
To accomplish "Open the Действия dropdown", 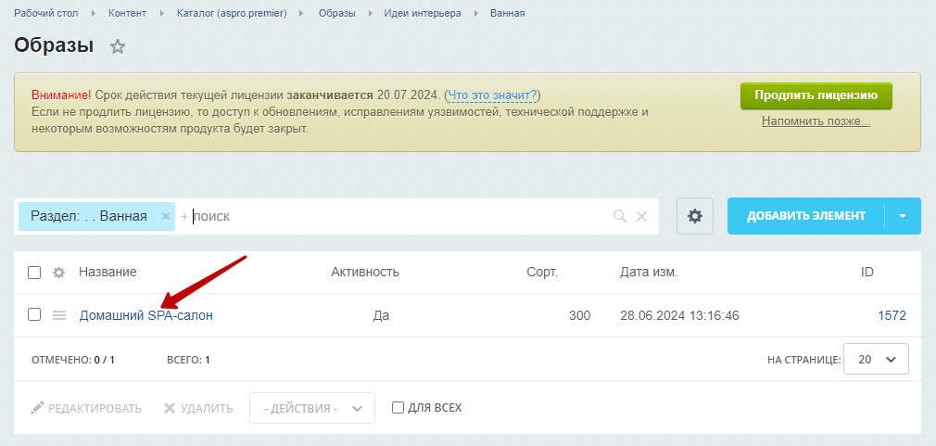I will click(x=312, y=408).
